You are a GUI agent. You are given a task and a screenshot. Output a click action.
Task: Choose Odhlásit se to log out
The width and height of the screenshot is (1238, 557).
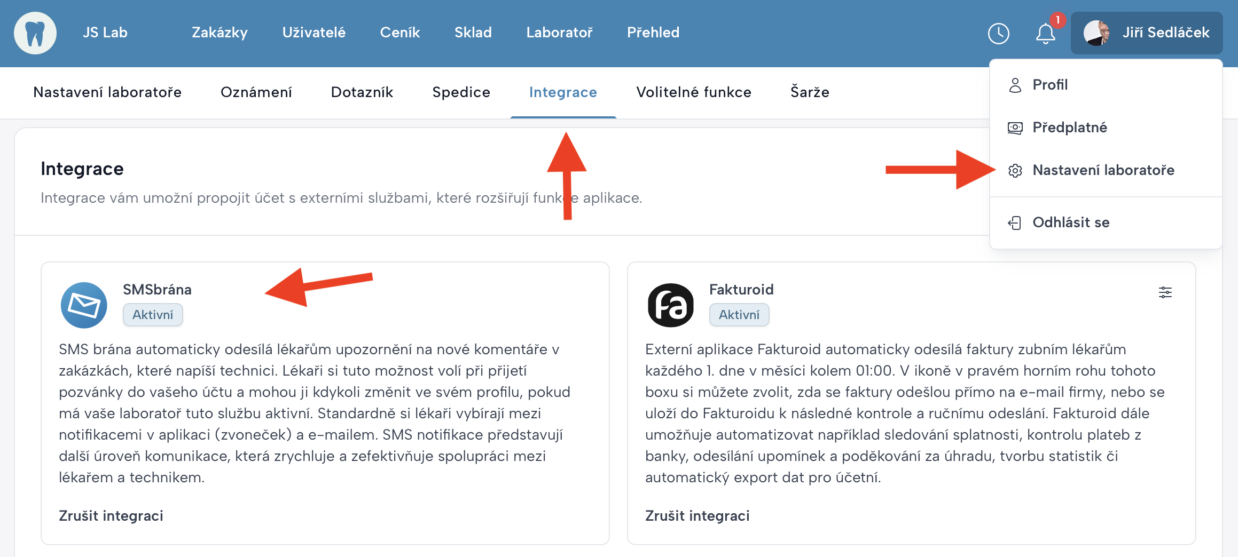(x=1070, y=222)
